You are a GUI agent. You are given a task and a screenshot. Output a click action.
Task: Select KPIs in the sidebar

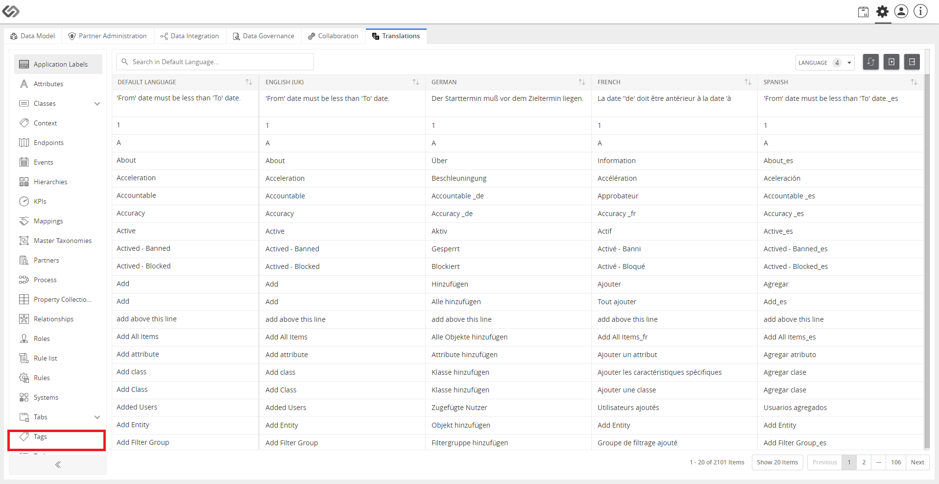tap(58, 201)
